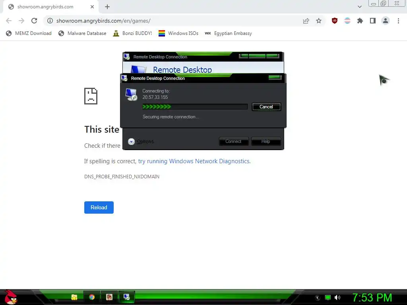Click the striped flag extension icon

pyautogui.click(x=347, y=21)
